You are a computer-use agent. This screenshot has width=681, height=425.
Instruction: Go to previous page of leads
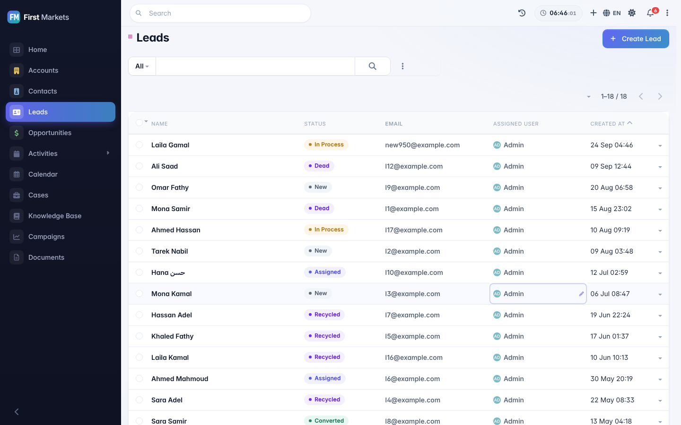point(641,96)
